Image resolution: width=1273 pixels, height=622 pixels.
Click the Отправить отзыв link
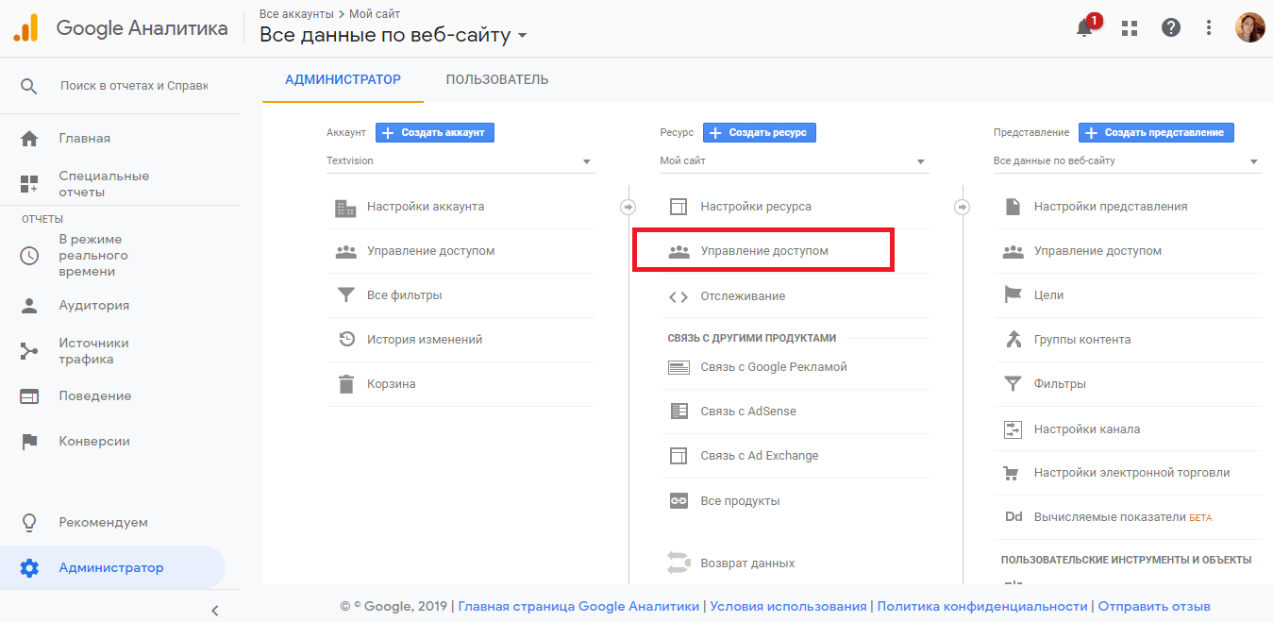[x=1154, y=607]
